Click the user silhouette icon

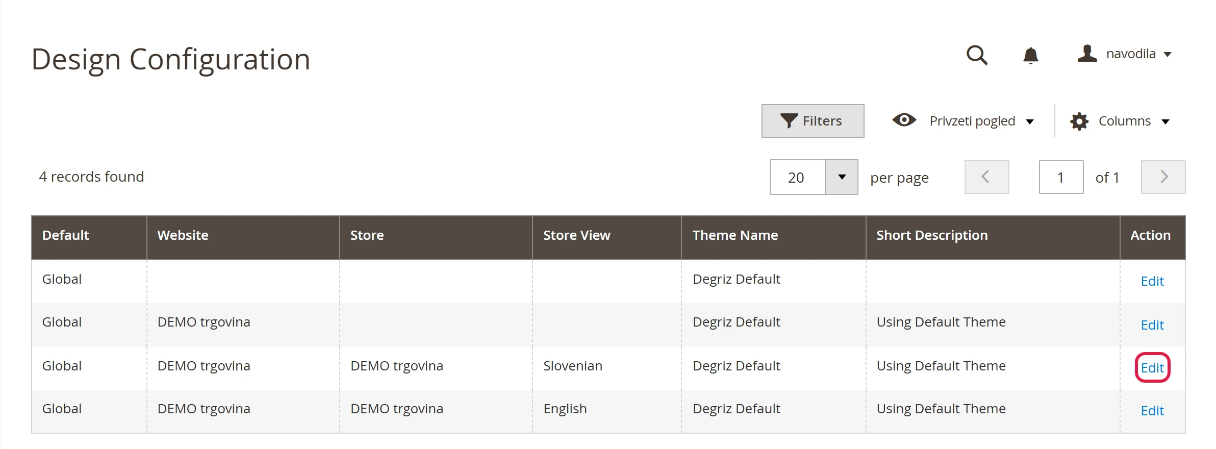(1087, 54)
